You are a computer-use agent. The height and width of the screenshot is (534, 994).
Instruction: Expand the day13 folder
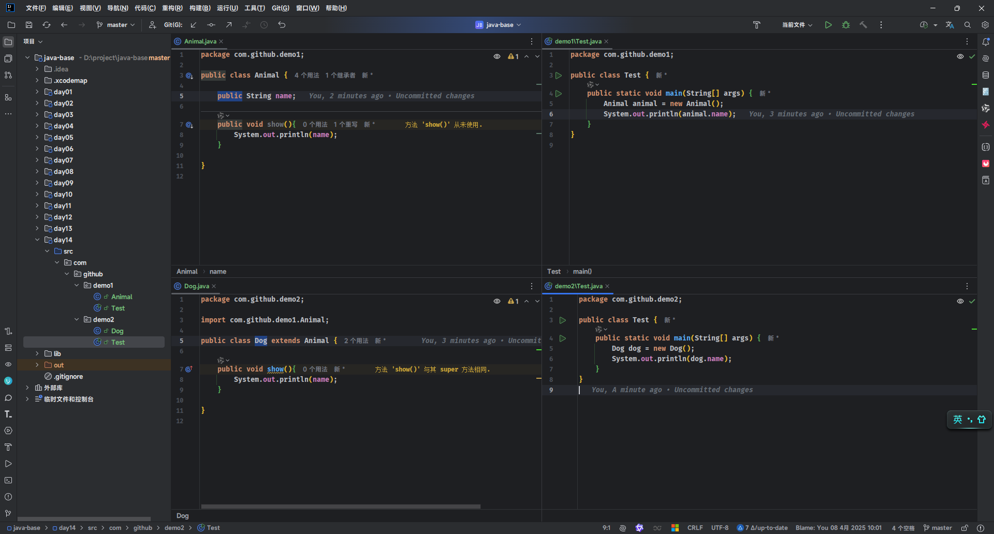(x=37, y=229)
